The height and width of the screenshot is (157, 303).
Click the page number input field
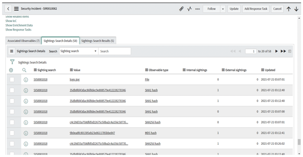pos(251,51)
